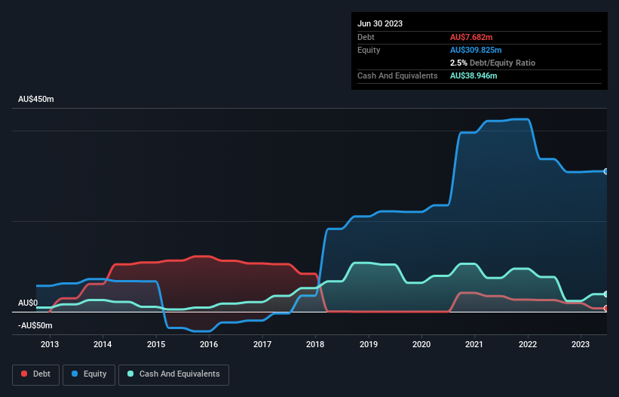Select the Cash endpoint marker for Jun 2023

point(605,294)
